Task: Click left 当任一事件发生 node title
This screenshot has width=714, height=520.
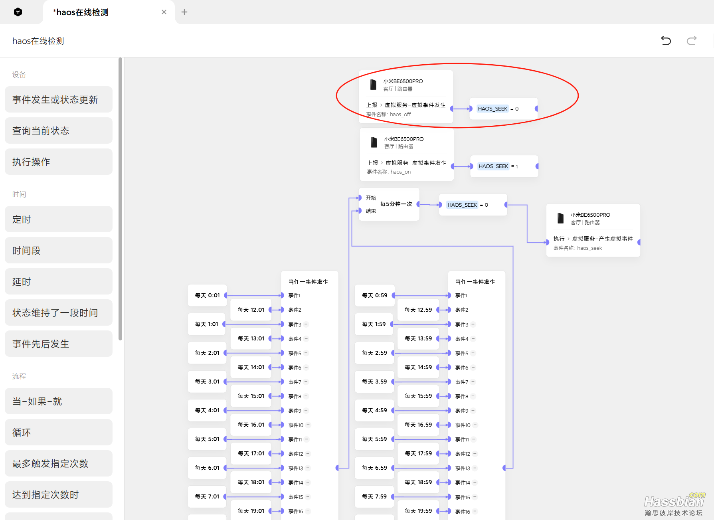Action: pyautogui.click(x=308, y=282)
